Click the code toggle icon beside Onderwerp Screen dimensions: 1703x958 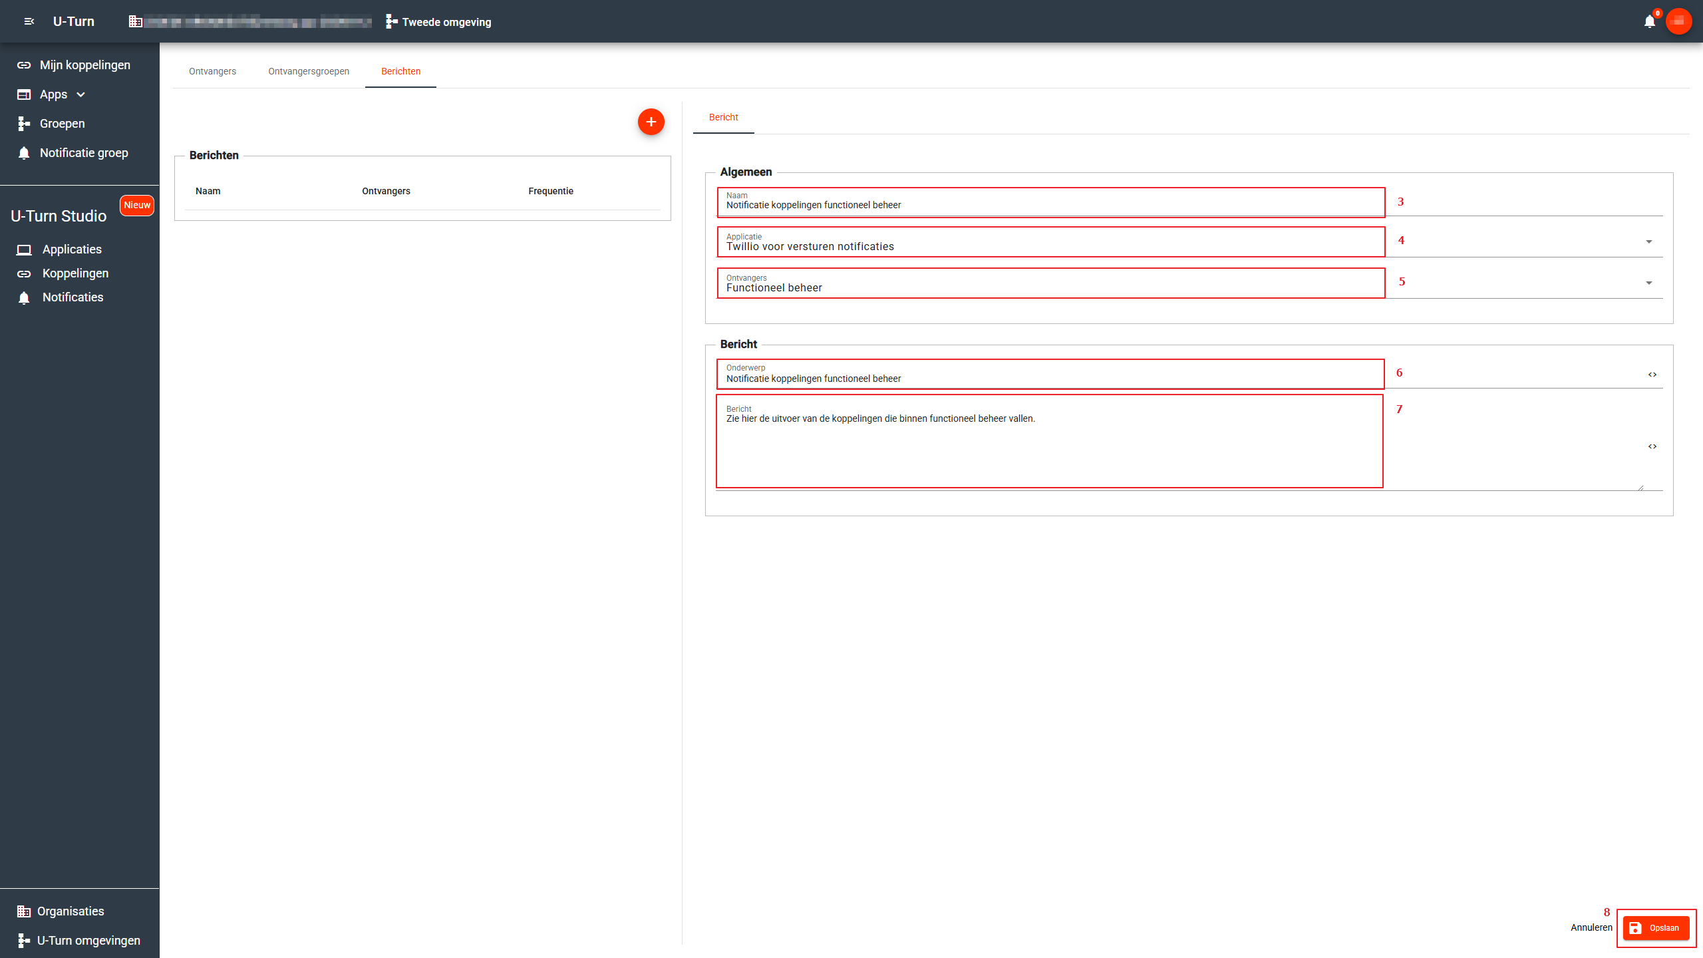(1652, 375)
